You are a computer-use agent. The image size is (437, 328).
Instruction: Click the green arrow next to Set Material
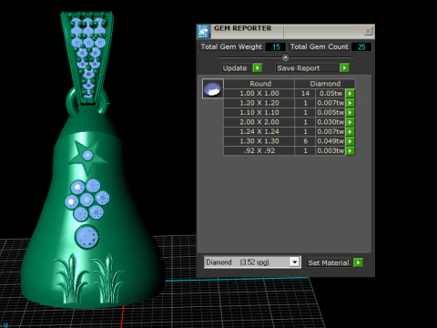coord(358,262)
